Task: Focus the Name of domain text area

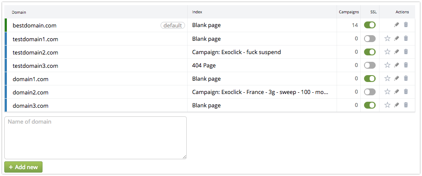Action: [x=96, y=138]
